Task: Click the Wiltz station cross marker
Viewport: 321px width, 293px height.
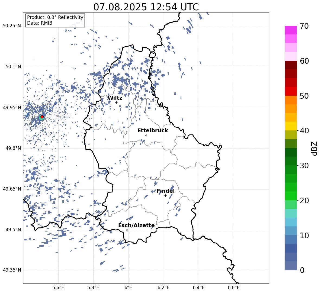Action: [117, 102]
